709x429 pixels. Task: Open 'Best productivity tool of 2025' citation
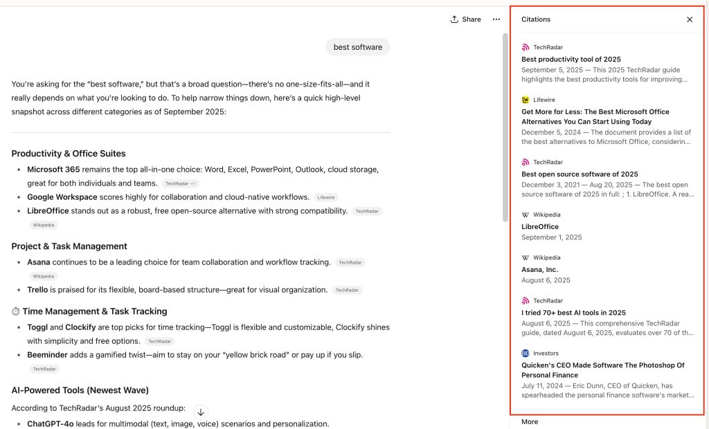571,60
